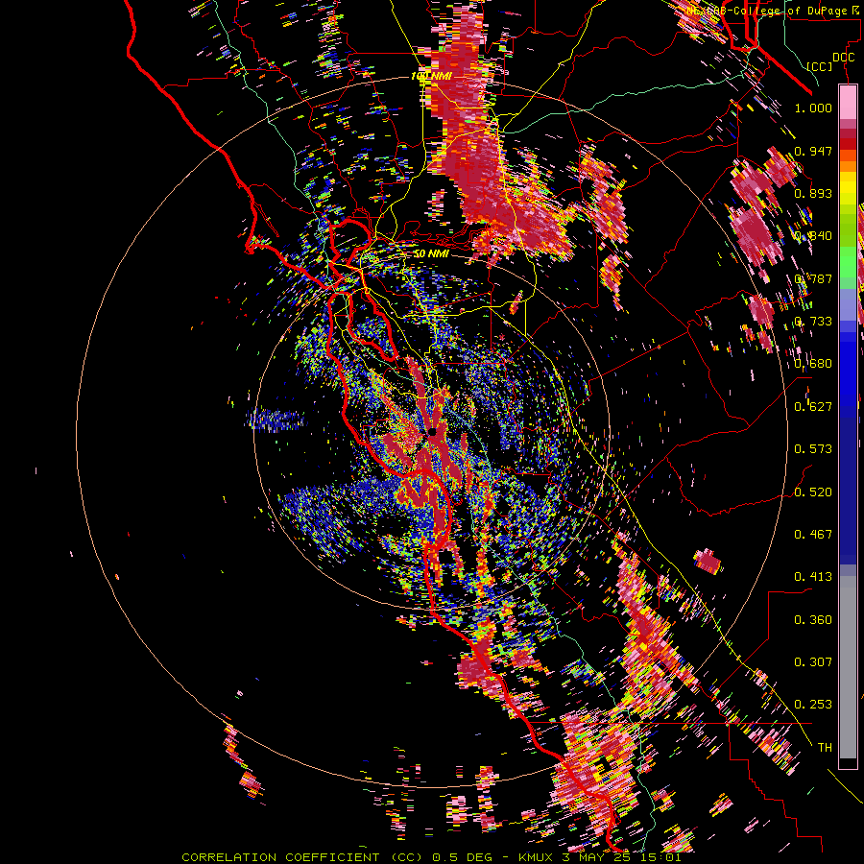The image size is (864, 864).
Task: Click the 15:01 time in caption
Action: [x=661, y=857]
